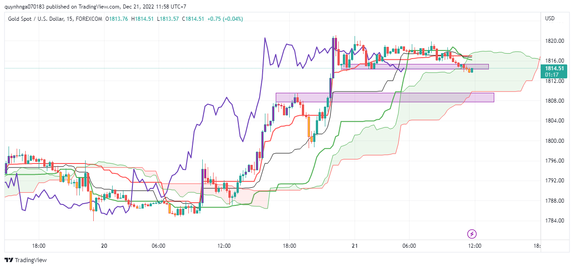Select the upper thin purple rectangle zone

pyautogui.click(x=415, y=67)
